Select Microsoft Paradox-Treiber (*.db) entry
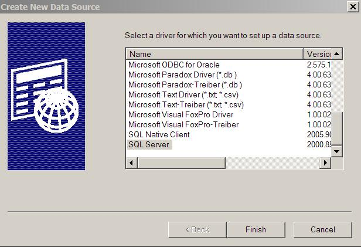The width and height of the screenshot is (361, 247). pos(185,84)
